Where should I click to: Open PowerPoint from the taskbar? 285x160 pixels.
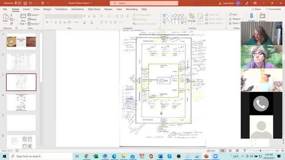click(x=206, y=156)
